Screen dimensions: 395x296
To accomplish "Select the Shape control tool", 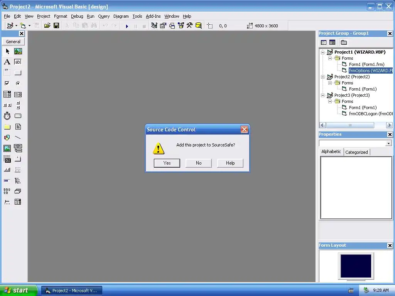I will click(x=7, y=138).
